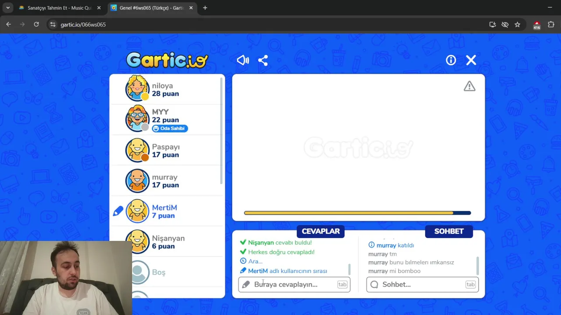Viewport: 561px width, 315px height.
Task: Select the CEVAPLAR panel header
Action: point(321,231)
